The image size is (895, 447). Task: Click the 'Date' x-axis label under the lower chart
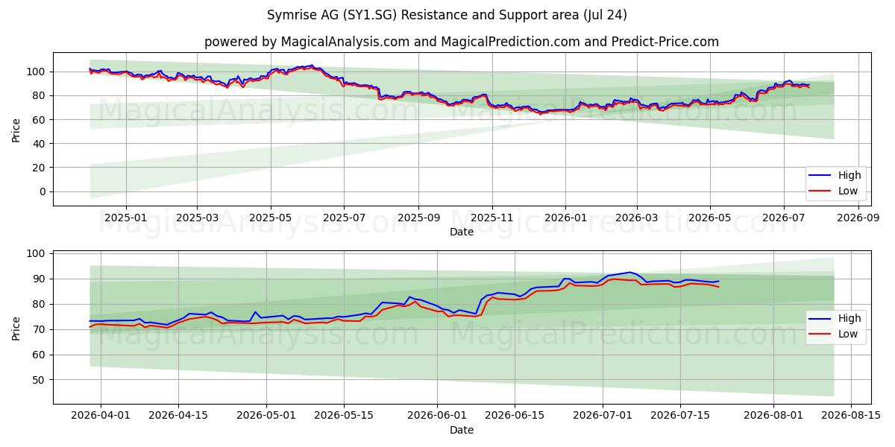tap(462, 430)
